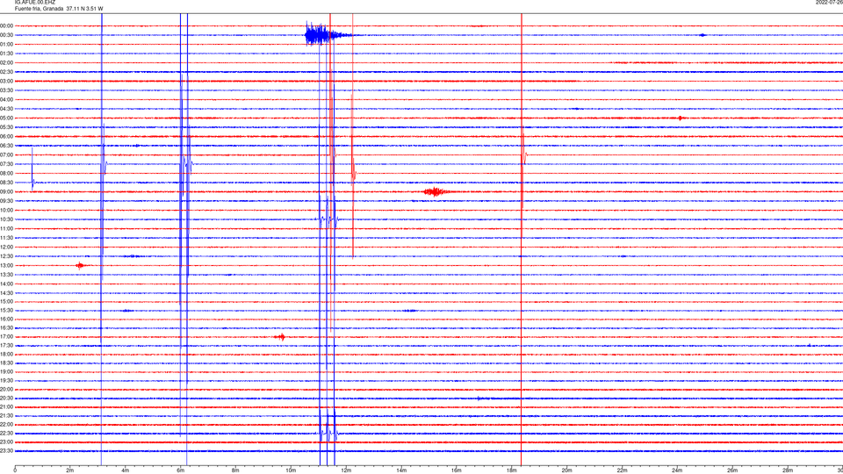
Task: Select the 06:00 trace time label
Action: pyautogui.click(x=6, y=137)
